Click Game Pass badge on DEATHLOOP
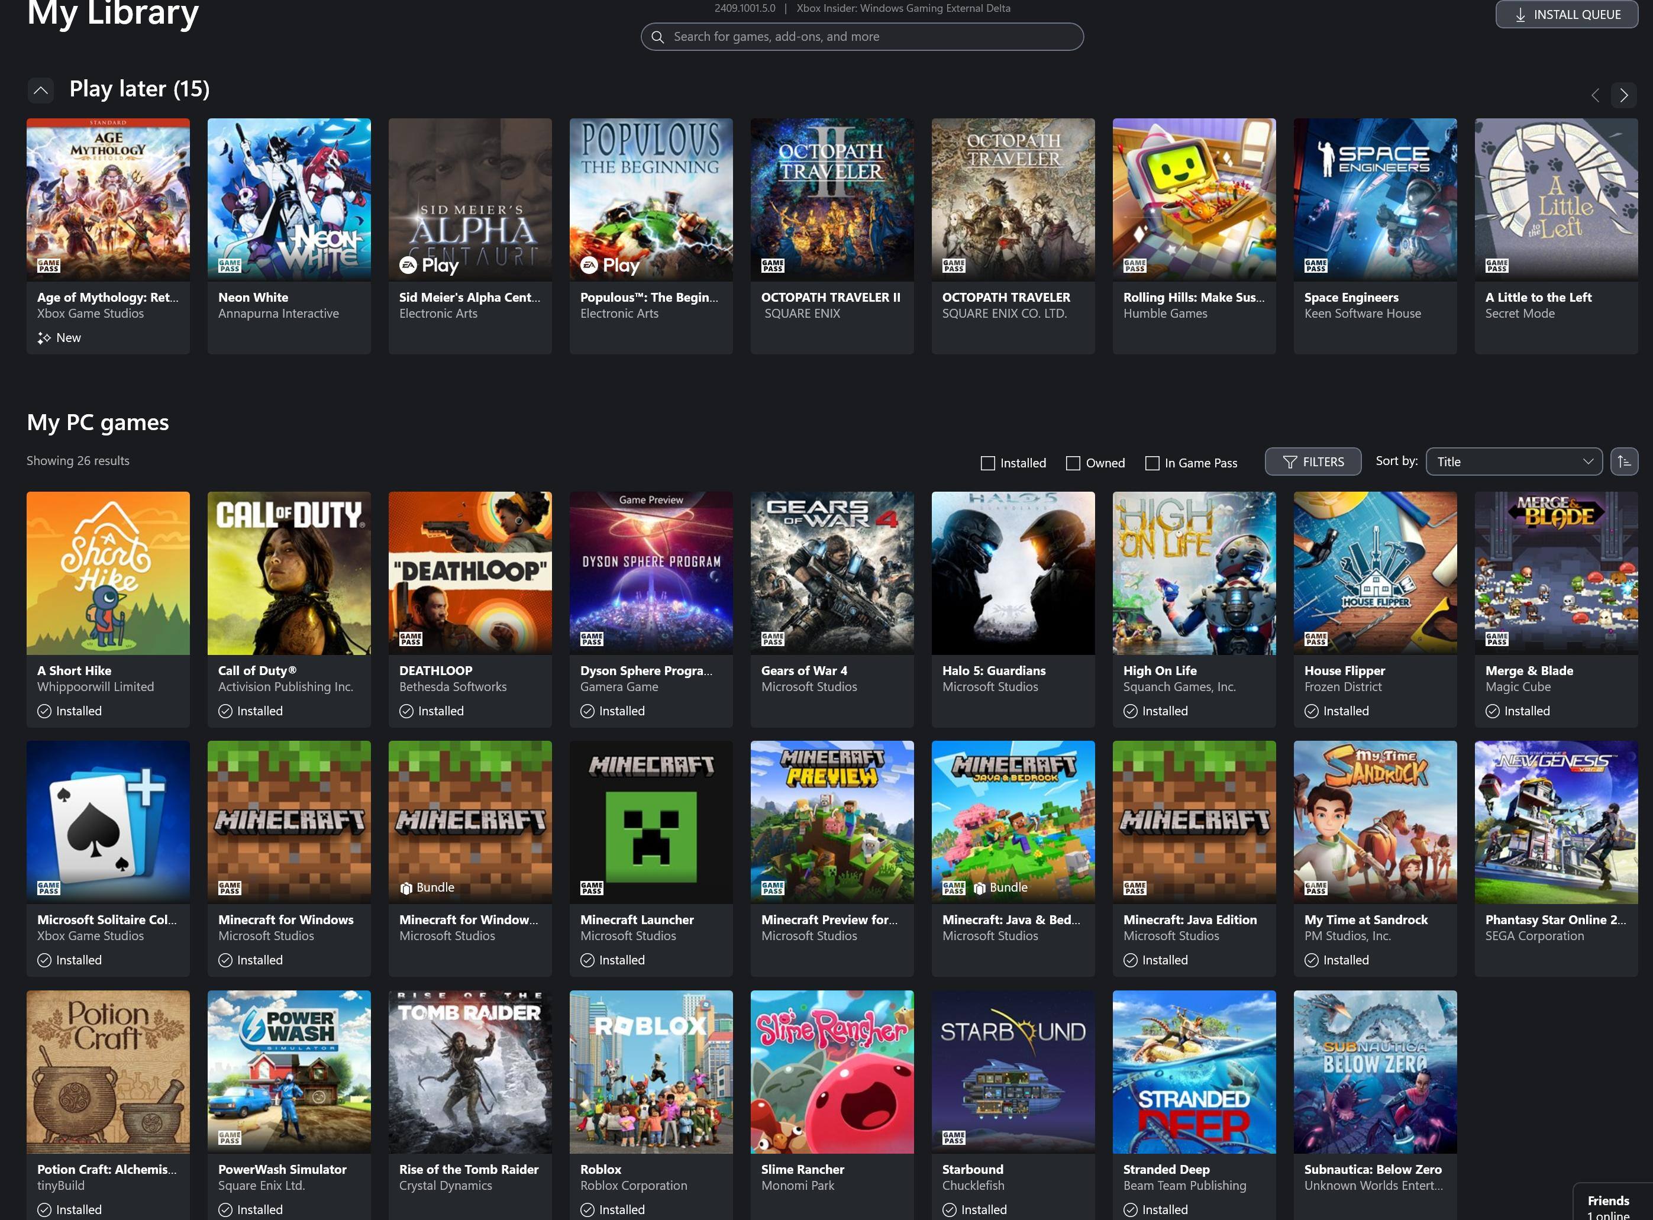 (x=411, y=639)
